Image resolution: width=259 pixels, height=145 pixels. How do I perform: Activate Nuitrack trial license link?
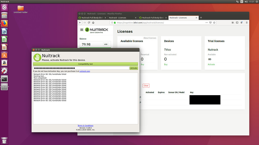(x=211, y=64)
